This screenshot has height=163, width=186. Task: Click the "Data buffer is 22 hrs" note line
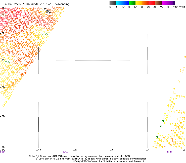tap(91, 159)
